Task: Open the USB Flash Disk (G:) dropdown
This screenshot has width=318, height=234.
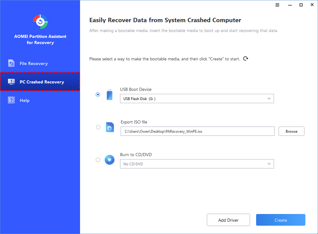Action: (197, 99)
